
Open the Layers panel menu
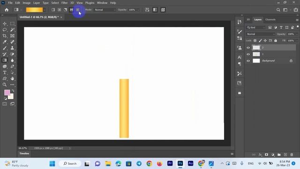click(x=297, y=20)
